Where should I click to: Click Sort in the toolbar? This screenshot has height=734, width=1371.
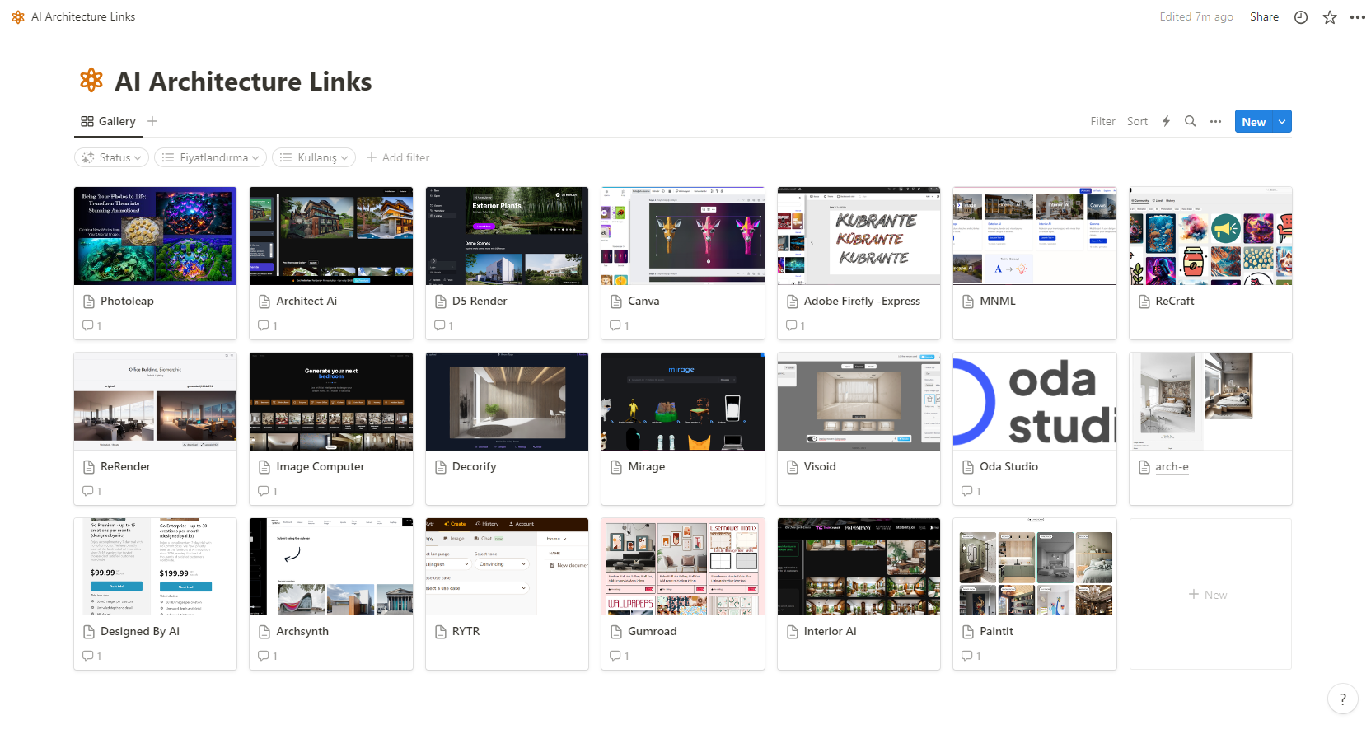1137,121
